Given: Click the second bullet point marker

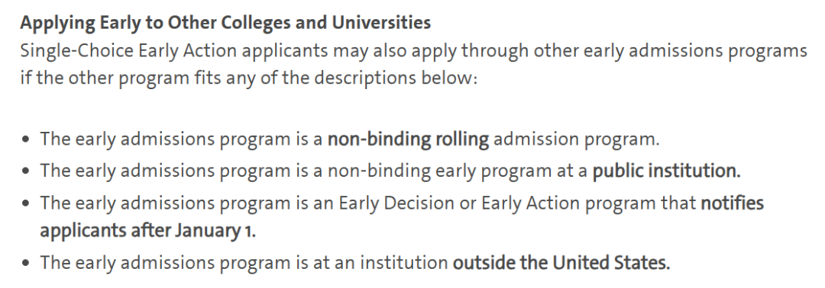Looking at the screenshot, I should (x=26, y=172).
